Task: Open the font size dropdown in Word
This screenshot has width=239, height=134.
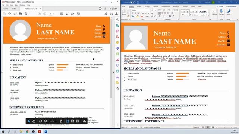Action: pyautogui.click(x=155, y=10)
